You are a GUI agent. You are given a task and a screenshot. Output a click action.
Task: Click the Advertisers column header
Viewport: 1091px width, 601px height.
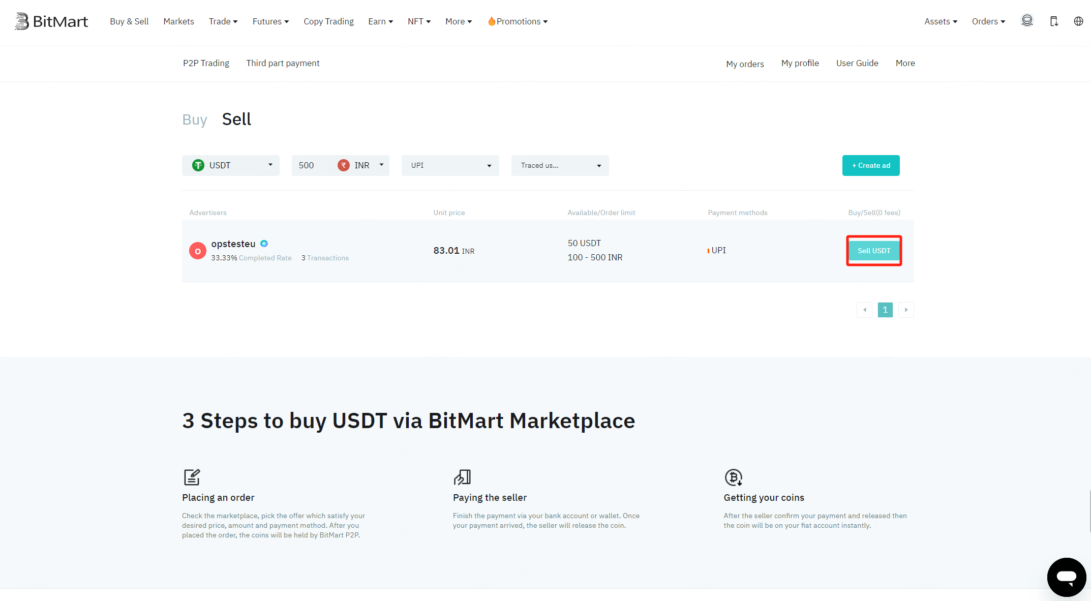[208, 213]
